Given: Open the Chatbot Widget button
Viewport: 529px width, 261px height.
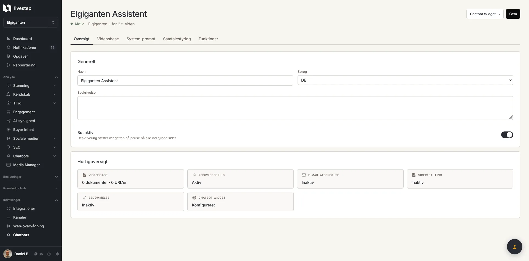Looking at the screenshot, I should pos(485,14).
